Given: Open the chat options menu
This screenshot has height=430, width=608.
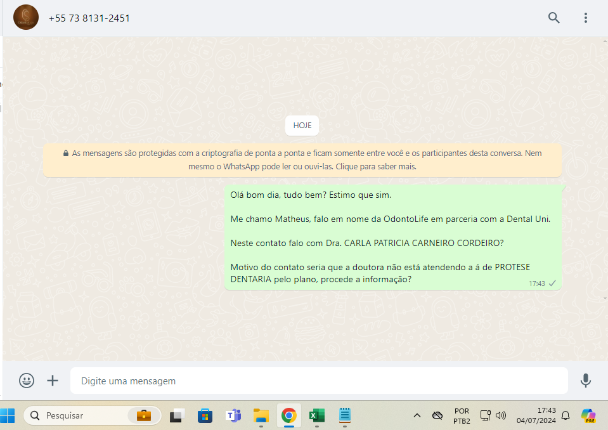Looking at the screenshot, I should (586, 18).
